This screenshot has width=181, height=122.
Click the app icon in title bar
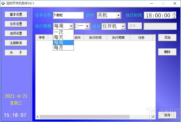[x=3, y=3]
